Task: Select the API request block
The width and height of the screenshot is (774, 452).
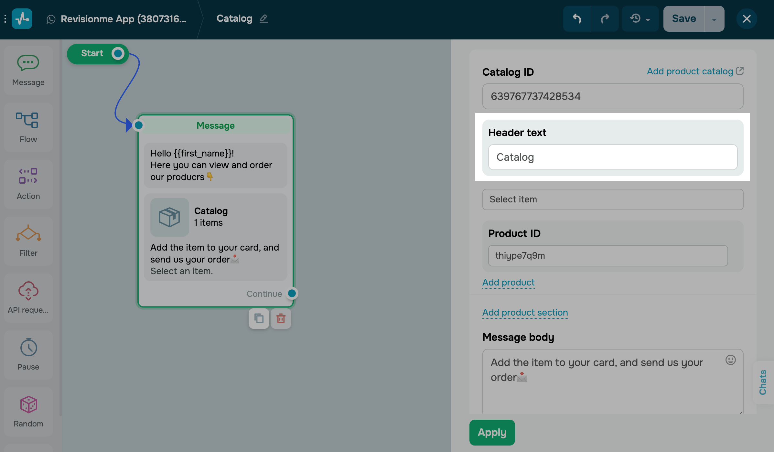Action: point(28,298)
